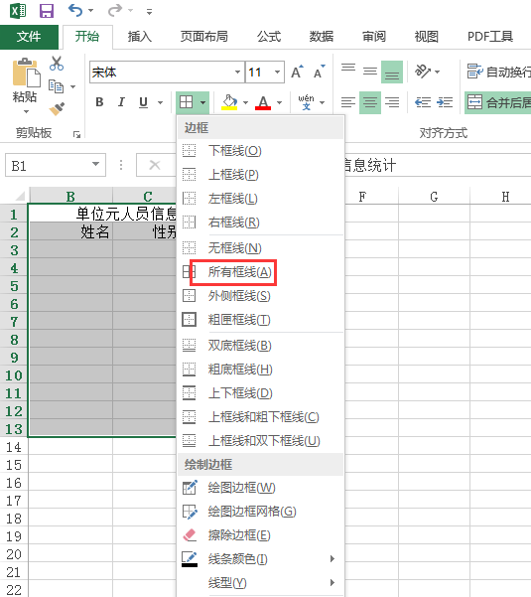Click the Name Box showing B1
Image resolution: width=531 pixels, height=597 pixels.
click(x=56, y=165)
